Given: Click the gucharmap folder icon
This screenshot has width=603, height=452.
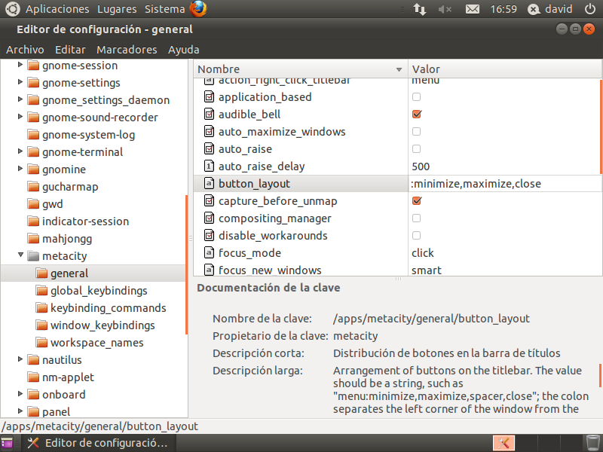Looking at the screenshot, I should point(33,187).
